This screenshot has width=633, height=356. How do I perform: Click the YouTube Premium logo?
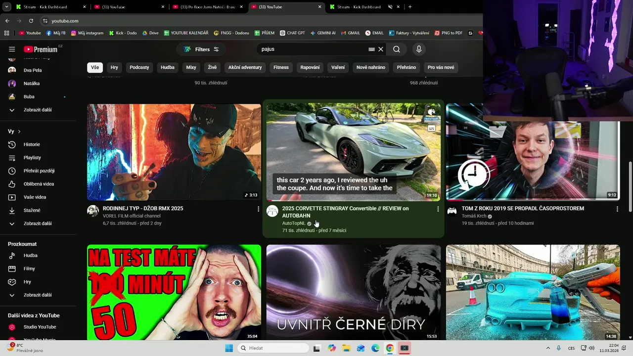coord(41,49)
